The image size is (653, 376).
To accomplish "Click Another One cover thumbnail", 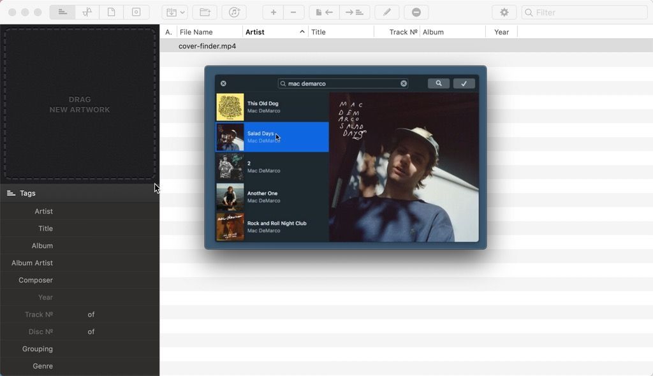I will 230,197.
